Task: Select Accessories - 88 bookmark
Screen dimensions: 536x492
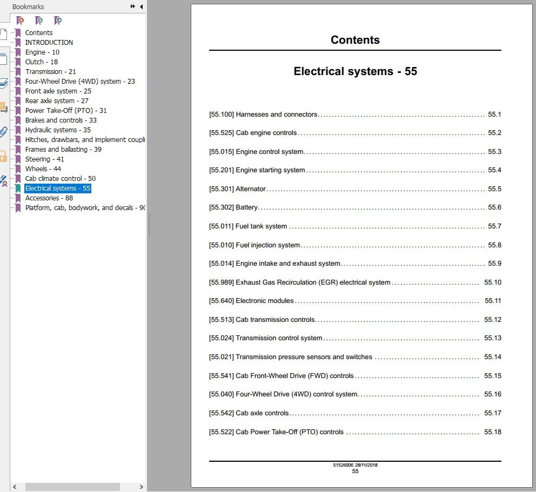Action: click(49, 198)
